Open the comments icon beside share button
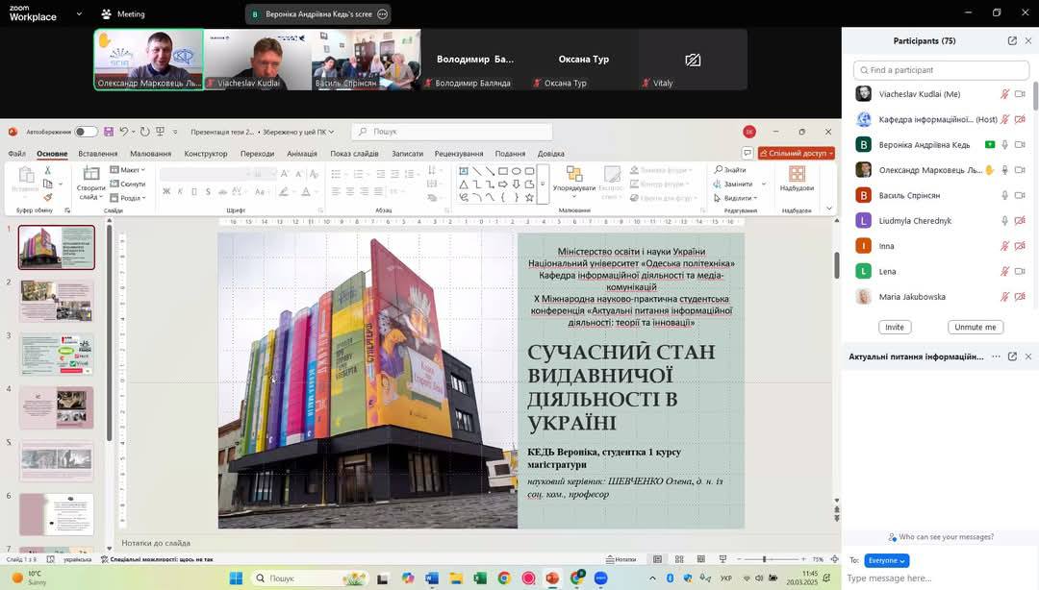This screenshot has height=590, width=1039. (x=748, y=153)
